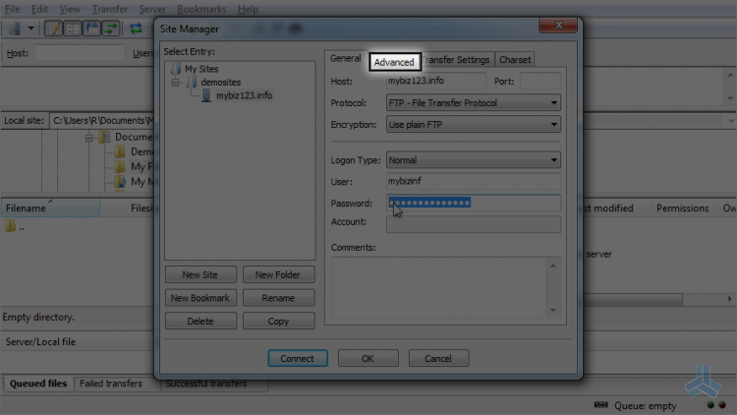This screenshot has height=415, width=737.
Task: Click the Comments scrollbar down arrow
Action: tap(553, 310)
